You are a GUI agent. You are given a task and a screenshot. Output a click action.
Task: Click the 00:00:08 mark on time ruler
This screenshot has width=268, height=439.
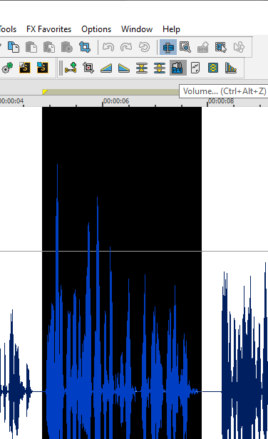[x=221, y=100]
